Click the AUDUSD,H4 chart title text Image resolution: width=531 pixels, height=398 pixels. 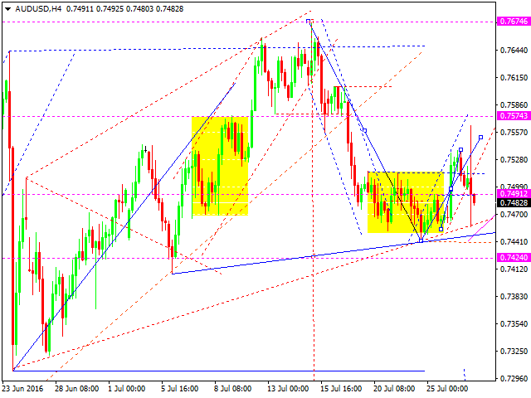coord(38,9)
